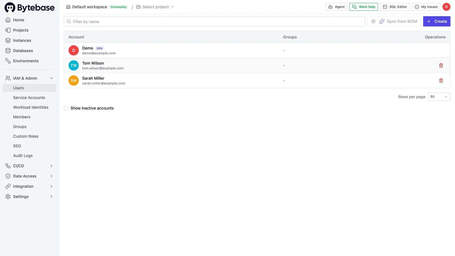455x256 pixels.
Task: Click the 'you' tag beside Demo
Action: click(x=100, y=48)
